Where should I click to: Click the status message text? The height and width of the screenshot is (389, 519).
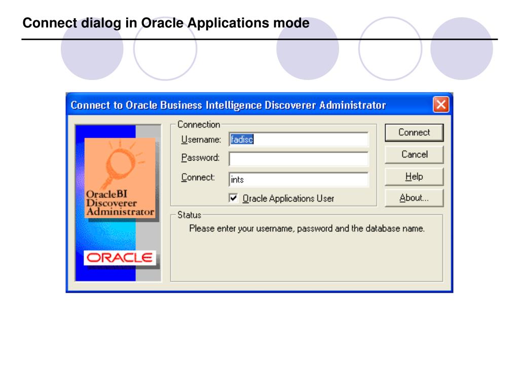tap(307, 228)
